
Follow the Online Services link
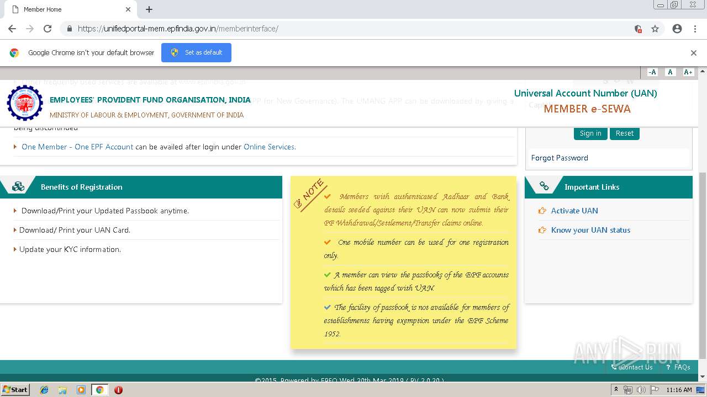[x=270, y=147]
